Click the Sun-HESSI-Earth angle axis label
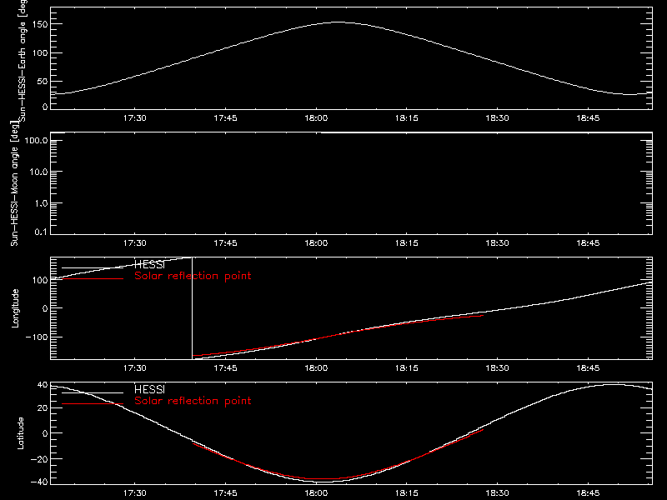This screenshot has height=500, width=667. coord(23,61)
